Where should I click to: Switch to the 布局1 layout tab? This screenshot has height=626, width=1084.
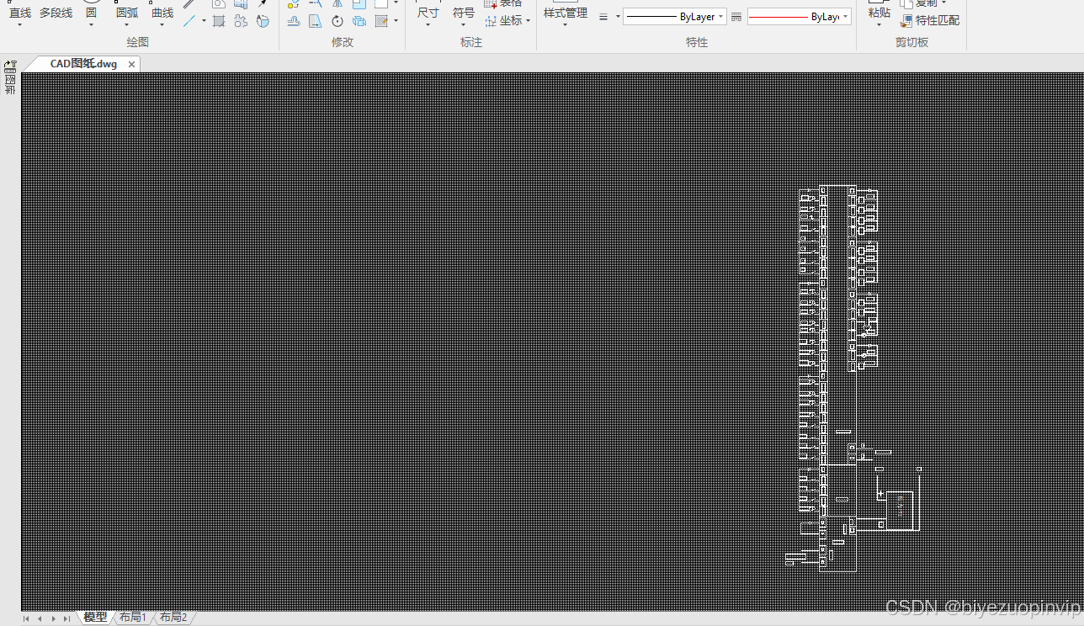coord(133,618)
